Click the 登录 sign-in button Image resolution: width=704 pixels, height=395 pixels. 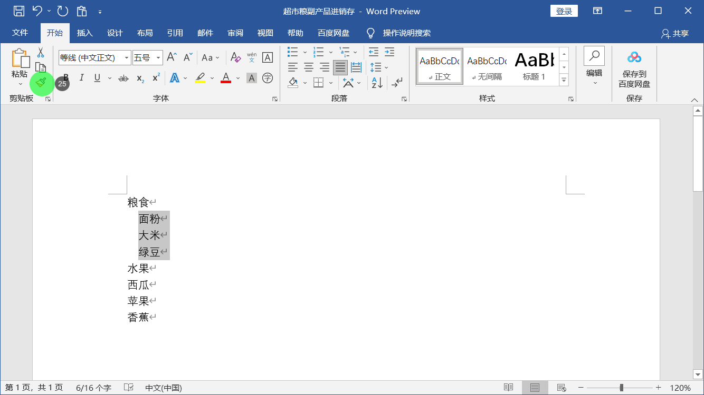(564, 11)
